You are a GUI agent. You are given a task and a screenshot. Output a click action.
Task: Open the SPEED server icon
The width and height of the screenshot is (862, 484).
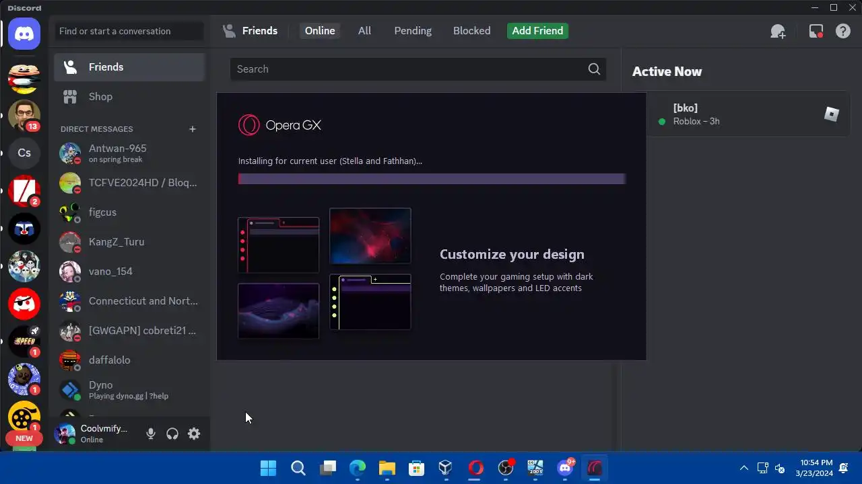tap(24, 341)
